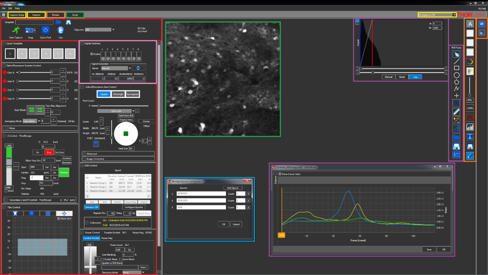Image resolution: width=488 pixels, height=275 pixels.
Task: Select the polygon ROI tool
Action: (x=456, y=82)
